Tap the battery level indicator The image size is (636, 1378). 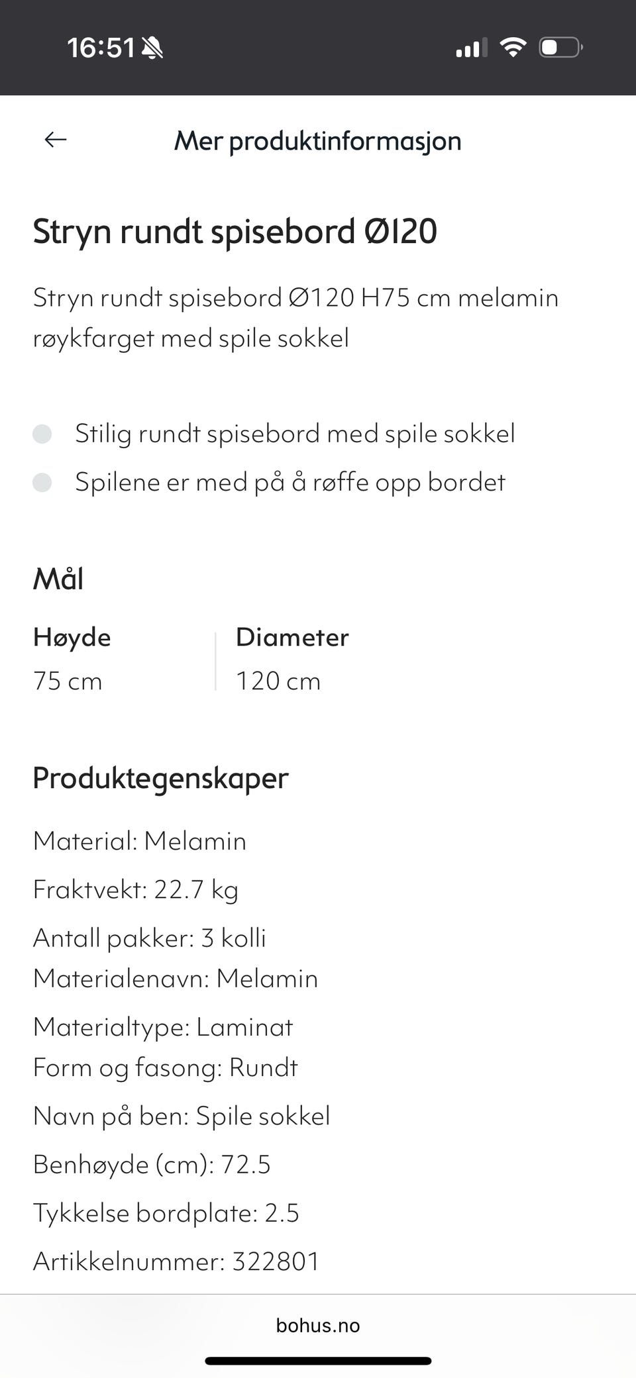click(560, 46)
